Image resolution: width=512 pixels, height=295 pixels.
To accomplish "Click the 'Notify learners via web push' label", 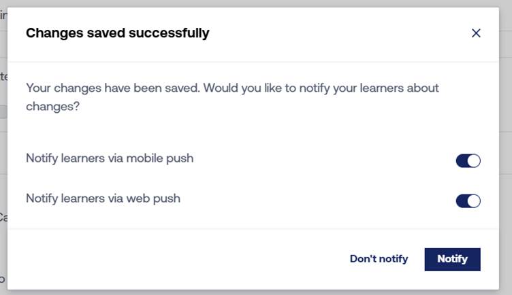I will [103, 199].
